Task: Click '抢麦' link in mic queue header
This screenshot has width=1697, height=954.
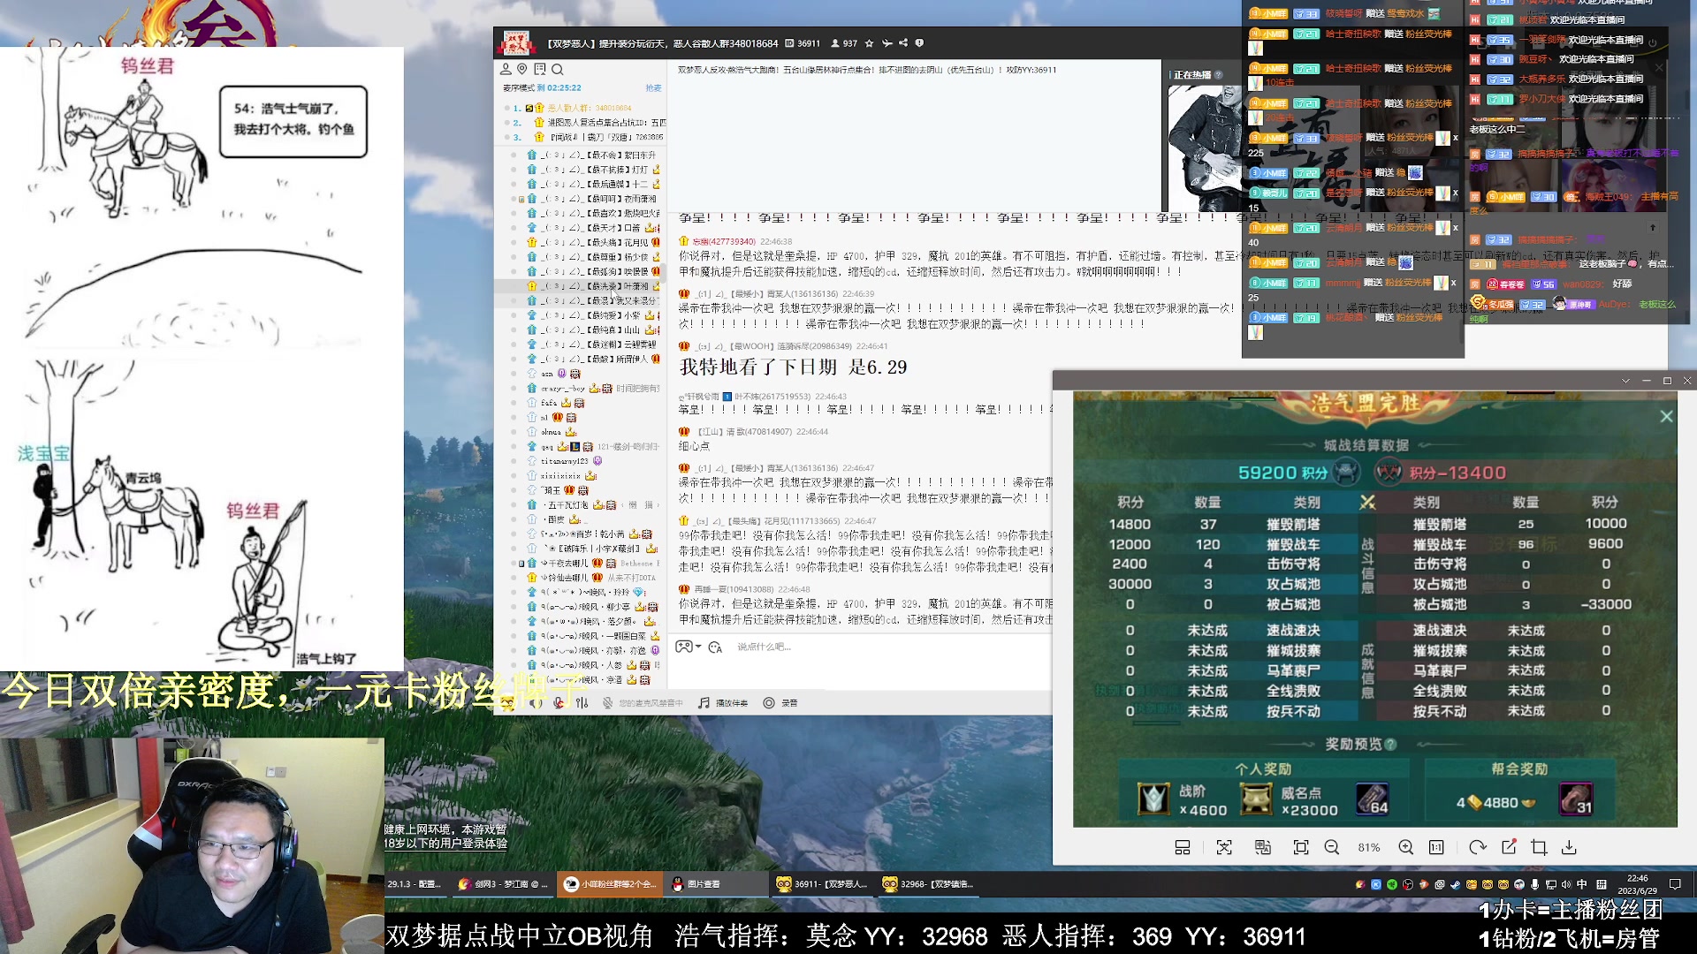Action: coord(653,88)
